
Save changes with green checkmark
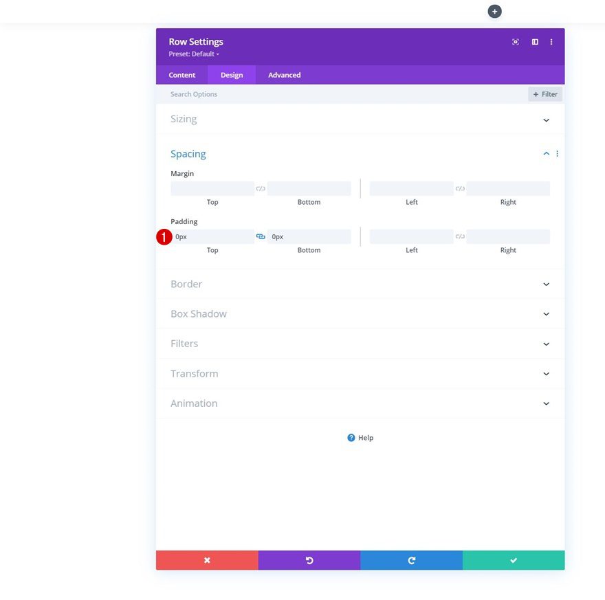click(514, 560)
